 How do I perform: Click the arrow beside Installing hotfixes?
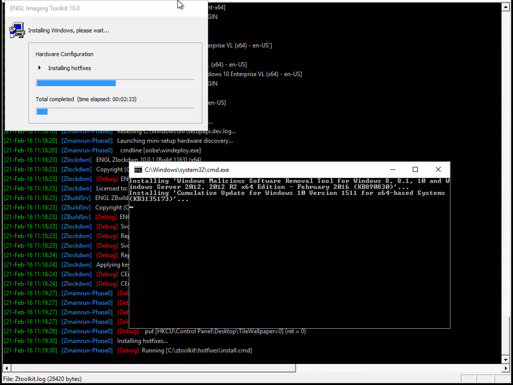click(x=40, y=68)
